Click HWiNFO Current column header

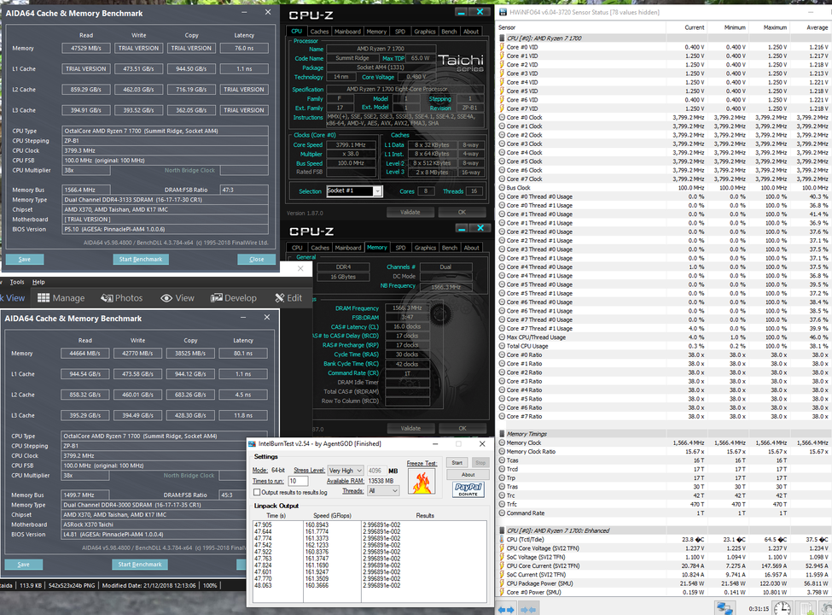tap(694, 27)
